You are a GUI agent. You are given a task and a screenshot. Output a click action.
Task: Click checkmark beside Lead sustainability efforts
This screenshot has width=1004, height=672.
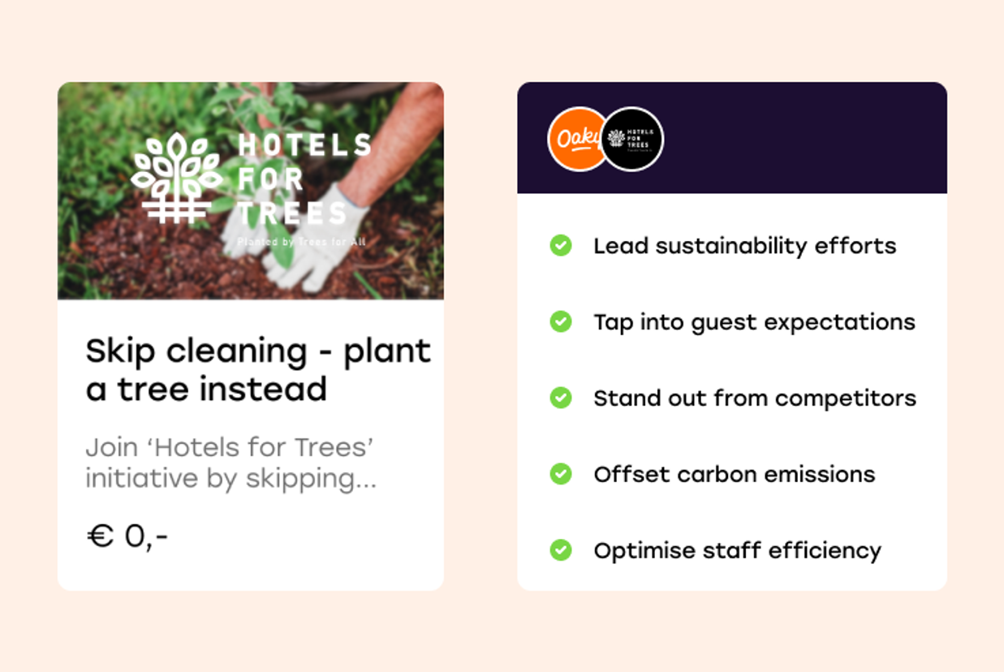pos(561,245)
